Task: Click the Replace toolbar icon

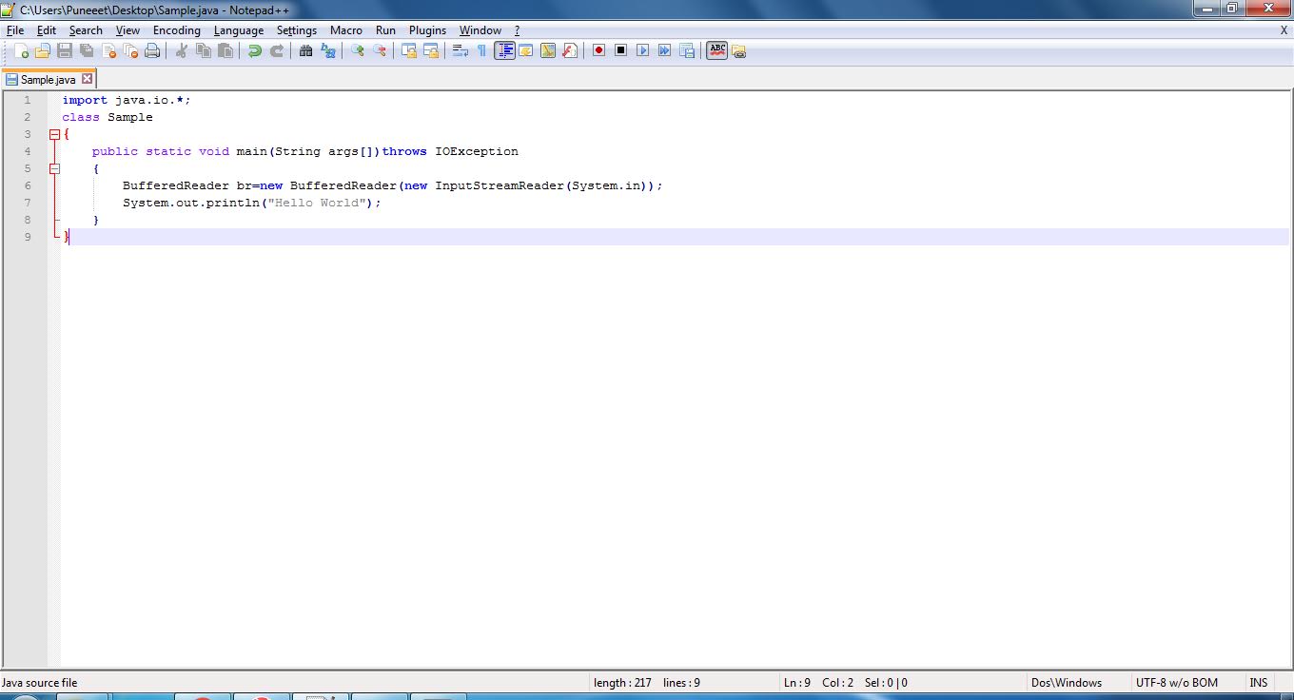Action: click(327, 50)
